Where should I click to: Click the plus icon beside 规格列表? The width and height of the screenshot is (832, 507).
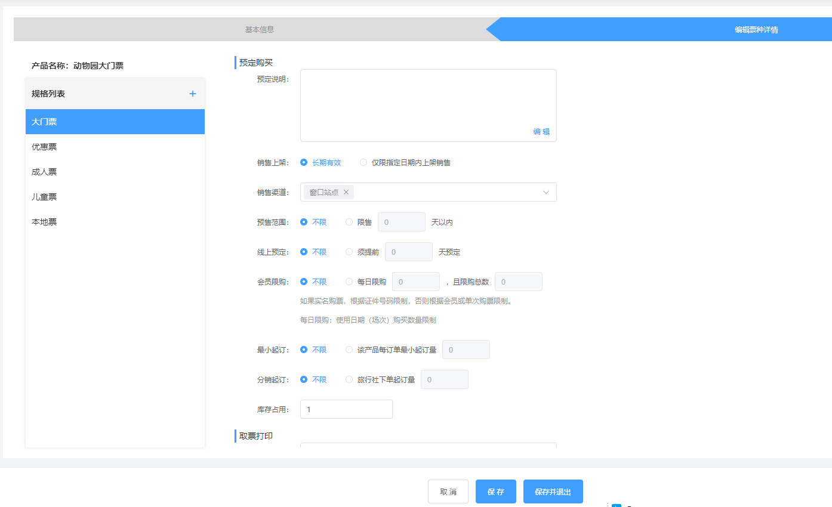[x=193, y=94]
